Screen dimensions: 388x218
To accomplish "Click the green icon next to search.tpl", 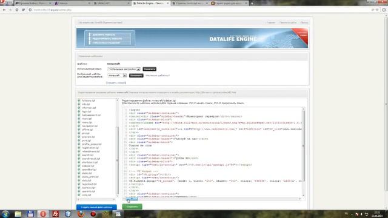I will coord(79,155).
